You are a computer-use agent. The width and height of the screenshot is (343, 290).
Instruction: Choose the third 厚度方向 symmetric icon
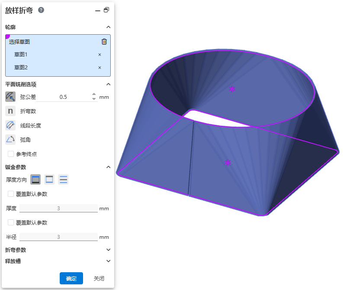point(63,179)
